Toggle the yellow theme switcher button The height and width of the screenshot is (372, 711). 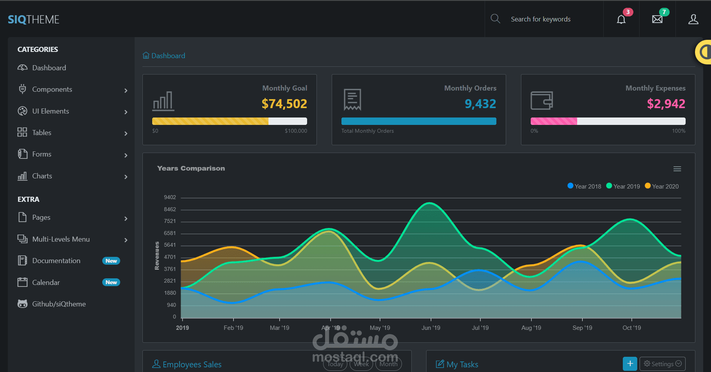(703, 52)
